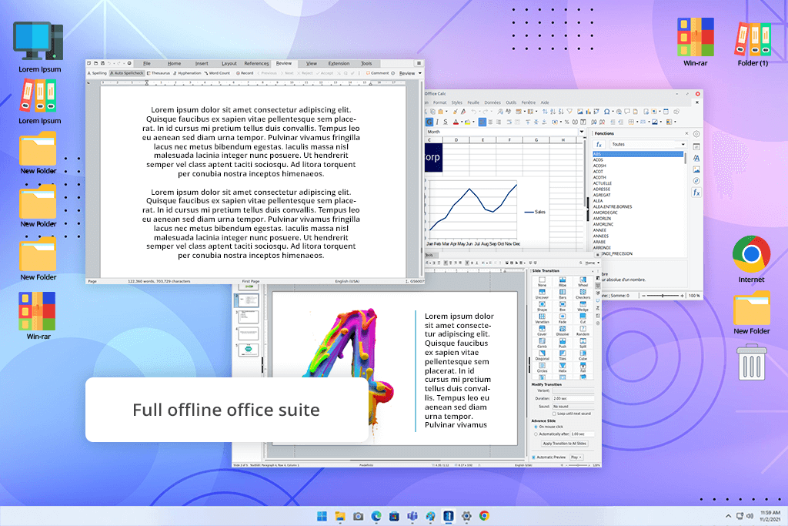Open Styles icon in Calc sidebar
788x526 pixels.
pyautogui.click(x=696, y=158)
